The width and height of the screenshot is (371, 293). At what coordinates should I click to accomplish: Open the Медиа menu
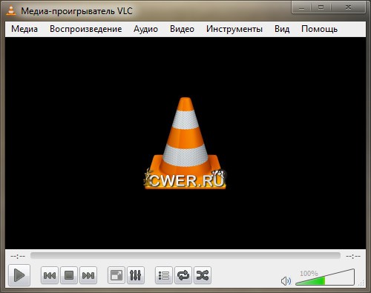pyautogui.click(x=24, y=29)
